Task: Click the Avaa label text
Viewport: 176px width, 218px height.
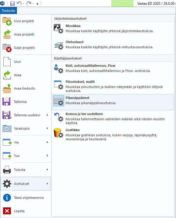Action: coord(18,75)
